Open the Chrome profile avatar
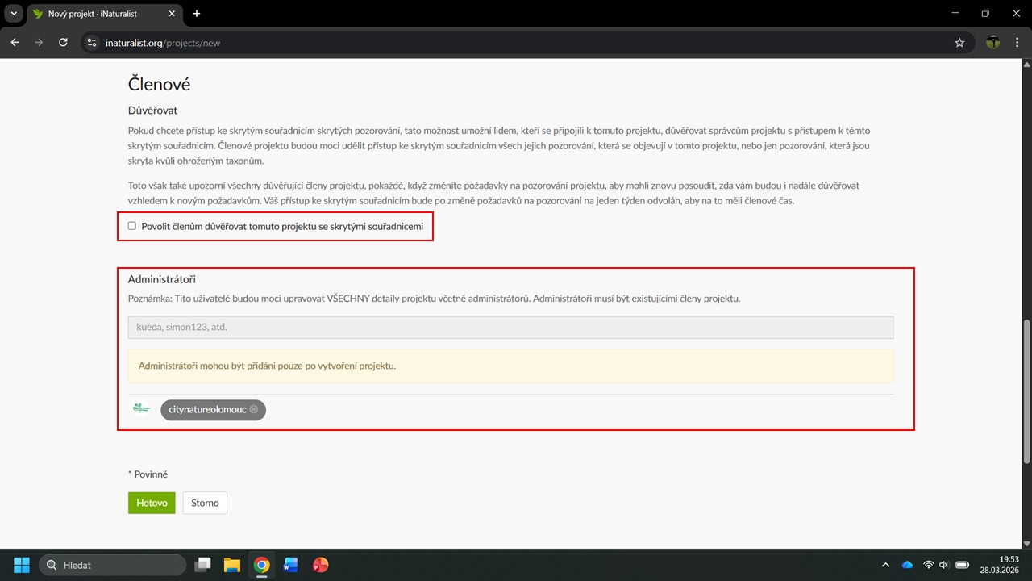The image size is (1032, 581). 993,43
